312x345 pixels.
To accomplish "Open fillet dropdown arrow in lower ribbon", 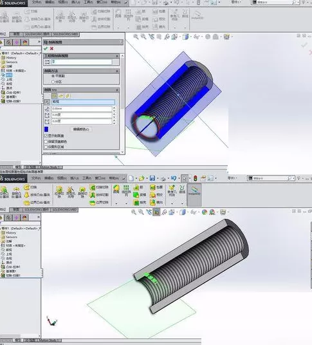I will [116, 203].
